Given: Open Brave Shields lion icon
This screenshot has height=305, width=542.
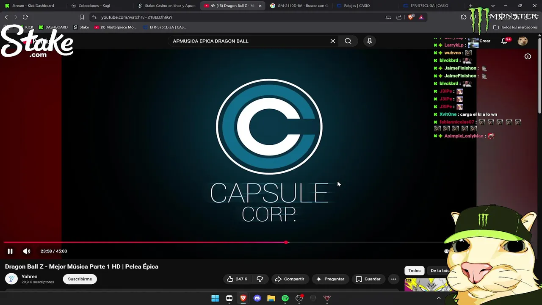Looking at the screenshot, I should (411, 17).
